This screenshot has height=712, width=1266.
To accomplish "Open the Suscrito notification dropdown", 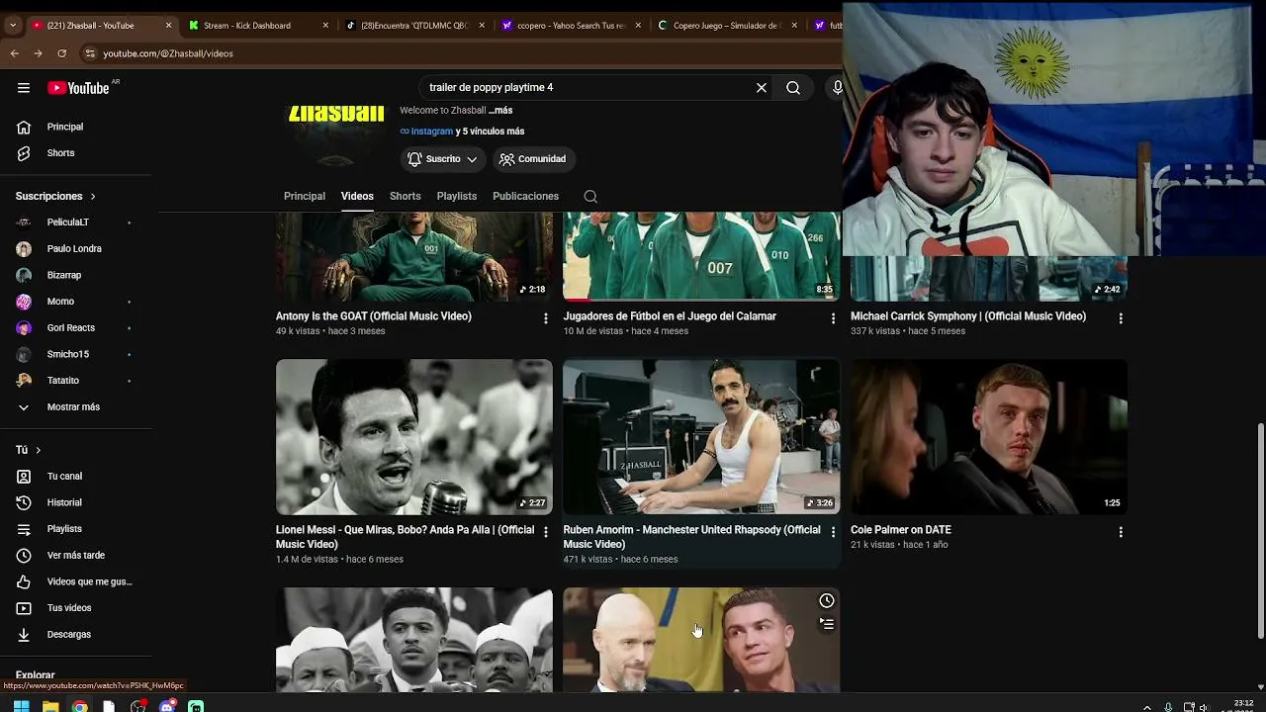I will (443, 159).
